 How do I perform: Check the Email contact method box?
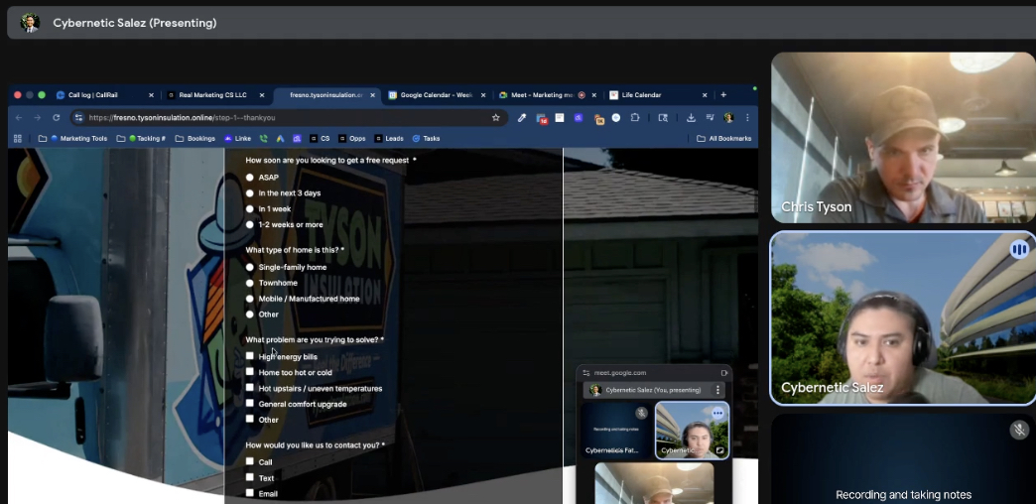coord(249,493)
